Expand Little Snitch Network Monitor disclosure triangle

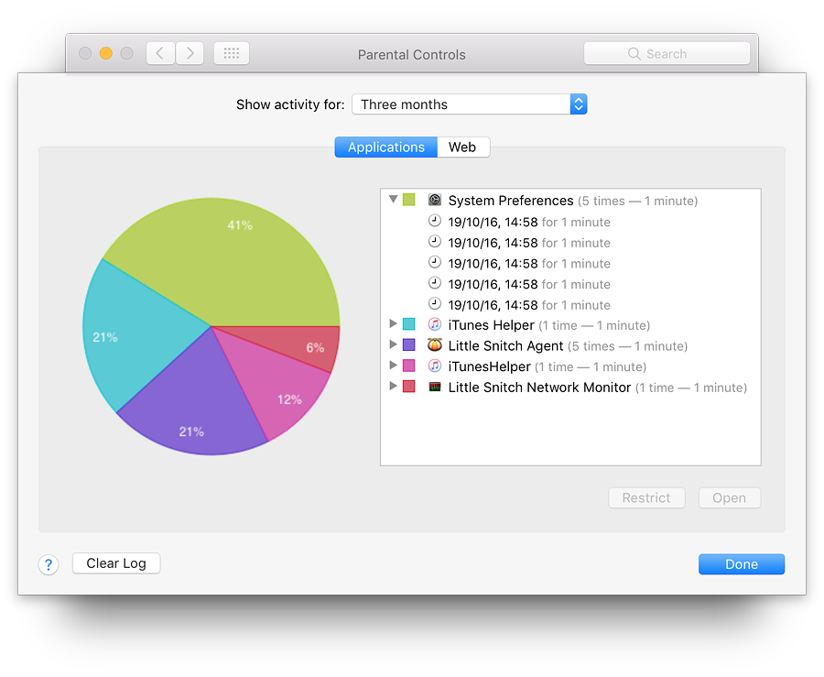point(393,387)
